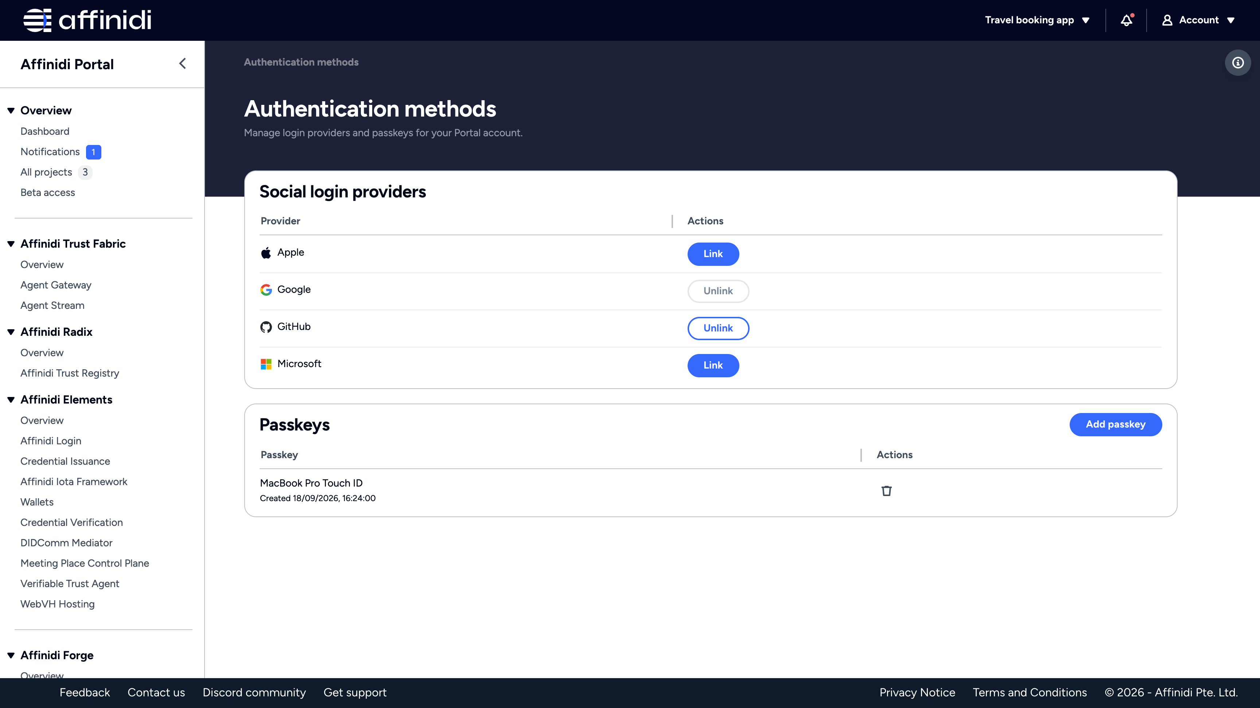This screenshot has width=1260, height=708.
Task: Open Affinidi Iota Framework page
Action: [74, 482]
